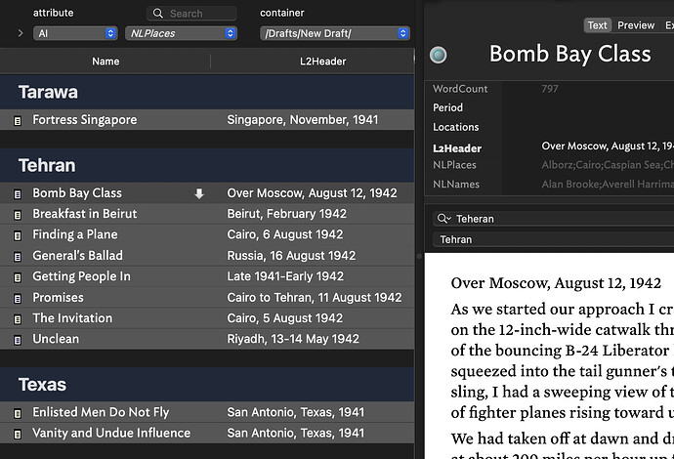This screenshot has height=459, width=674.
Task: Click the Bomb Bay Class note title
Action: click(x=570, y=54)
